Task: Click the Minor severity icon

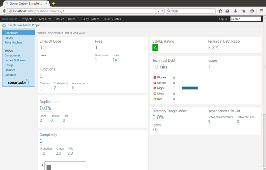Action: (x=155, y=94)
